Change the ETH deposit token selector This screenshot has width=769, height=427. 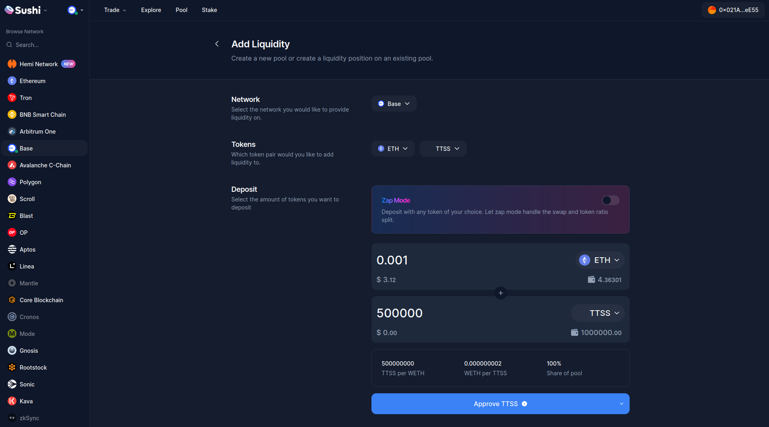click(600, 260)
